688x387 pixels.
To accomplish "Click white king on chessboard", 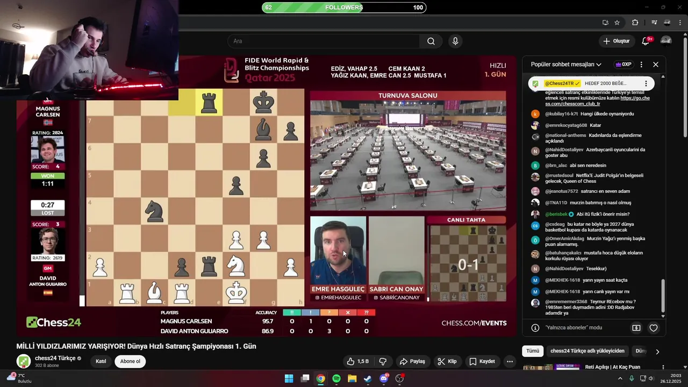I will click(236, 292).
